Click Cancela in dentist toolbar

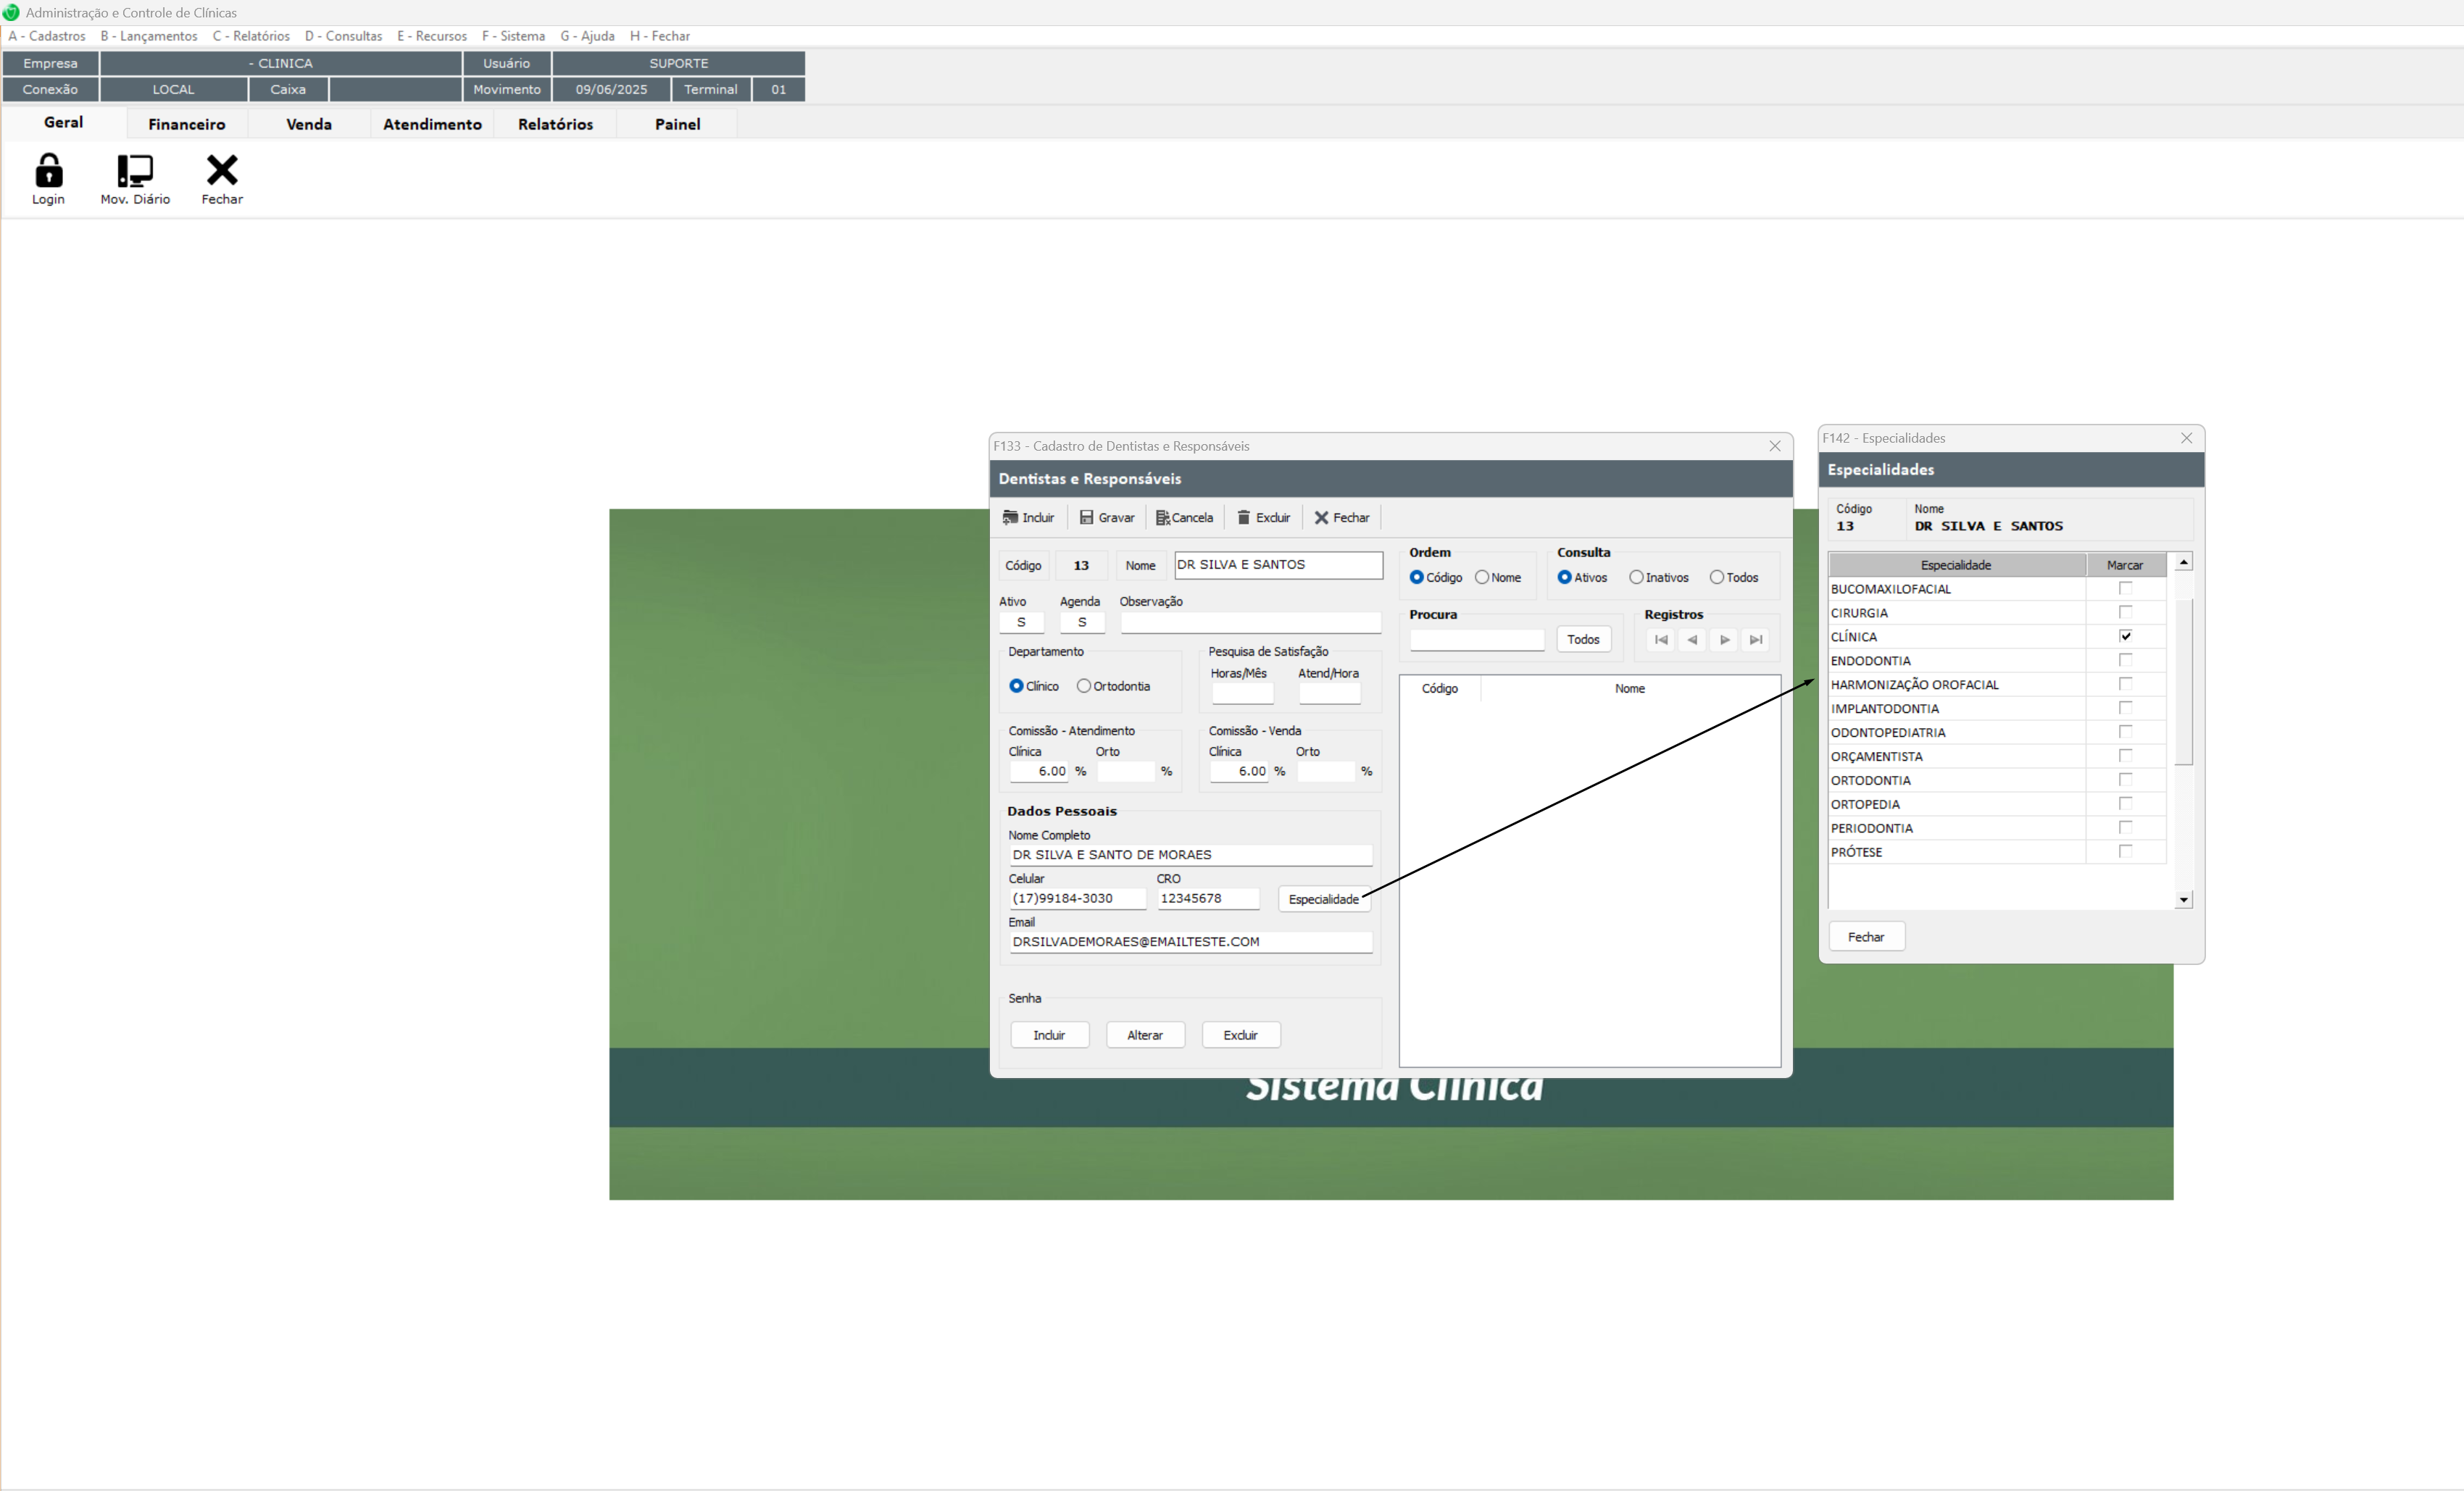(1184, 518)
